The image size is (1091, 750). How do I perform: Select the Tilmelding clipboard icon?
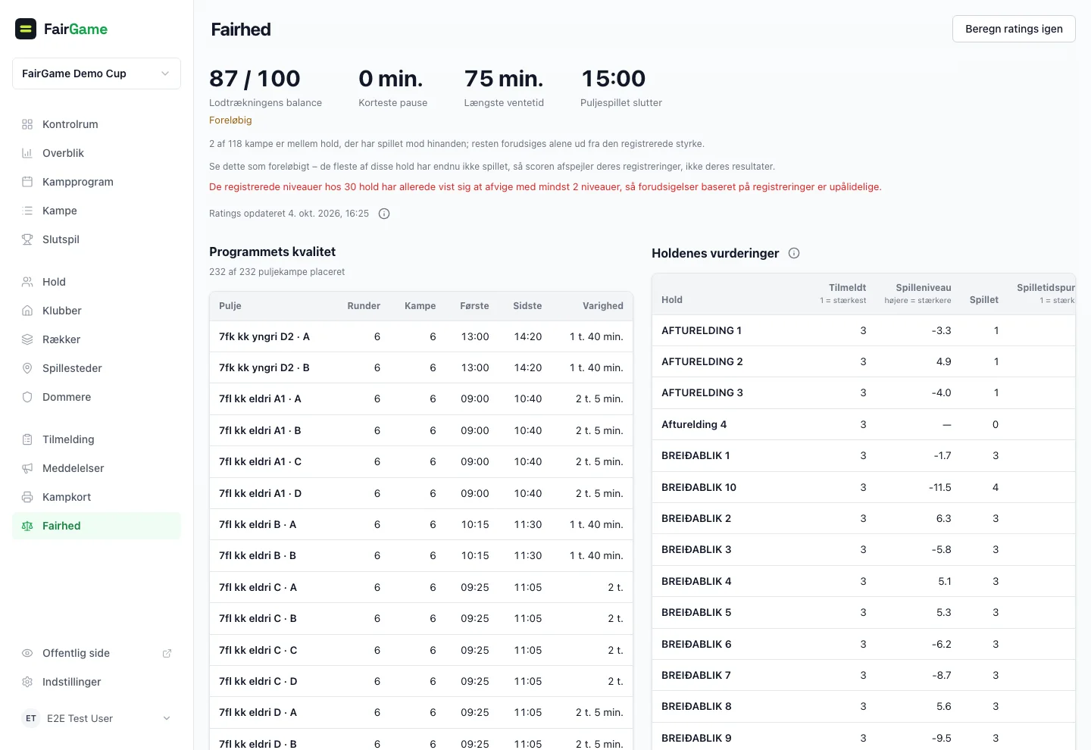point(27,439)
